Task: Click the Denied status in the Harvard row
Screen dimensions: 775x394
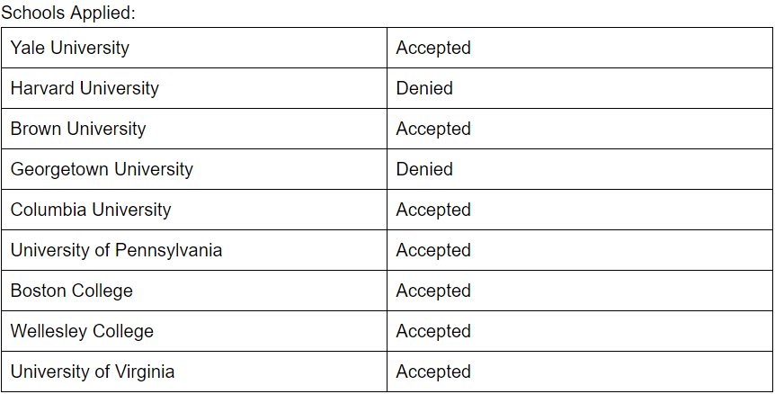Action: pos(424,88)
